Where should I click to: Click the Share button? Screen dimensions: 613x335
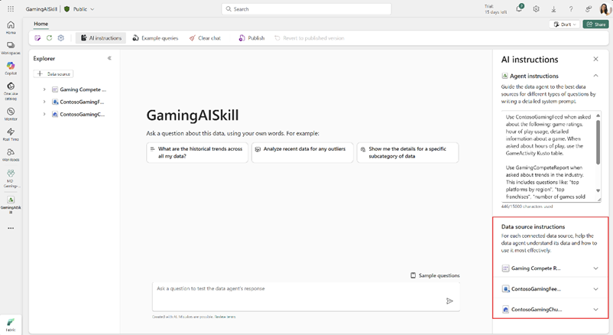pos(595,24)
